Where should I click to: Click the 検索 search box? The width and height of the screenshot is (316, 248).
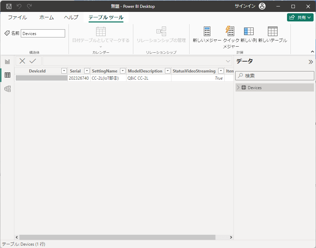click(x=275, y=76)
